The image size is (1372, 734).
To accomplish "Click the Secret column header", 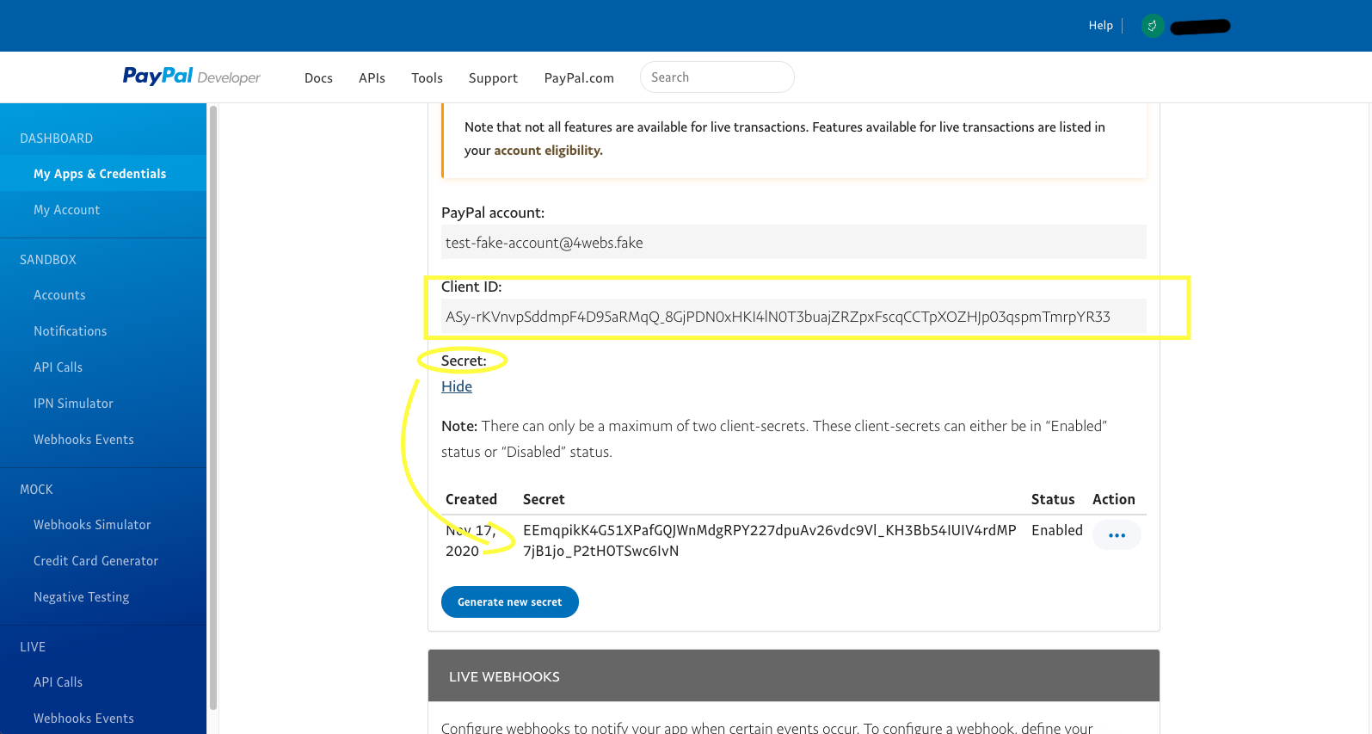I will pos(544,499).
